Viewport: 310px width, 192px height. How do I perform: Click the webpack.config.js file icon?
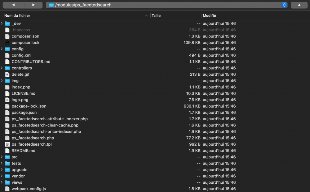click(x=7, y=189)
